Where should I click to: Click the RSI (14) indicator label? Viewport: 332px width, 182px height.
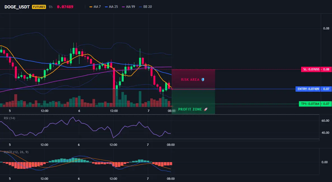10,118
